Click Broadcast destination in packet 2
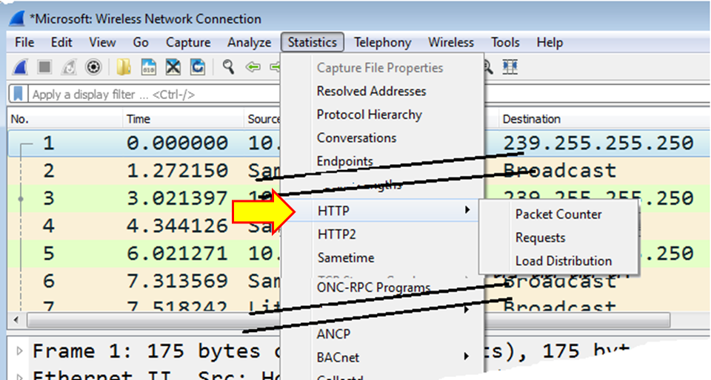Viewport: 711px width, 380px height. coord(560,171)
